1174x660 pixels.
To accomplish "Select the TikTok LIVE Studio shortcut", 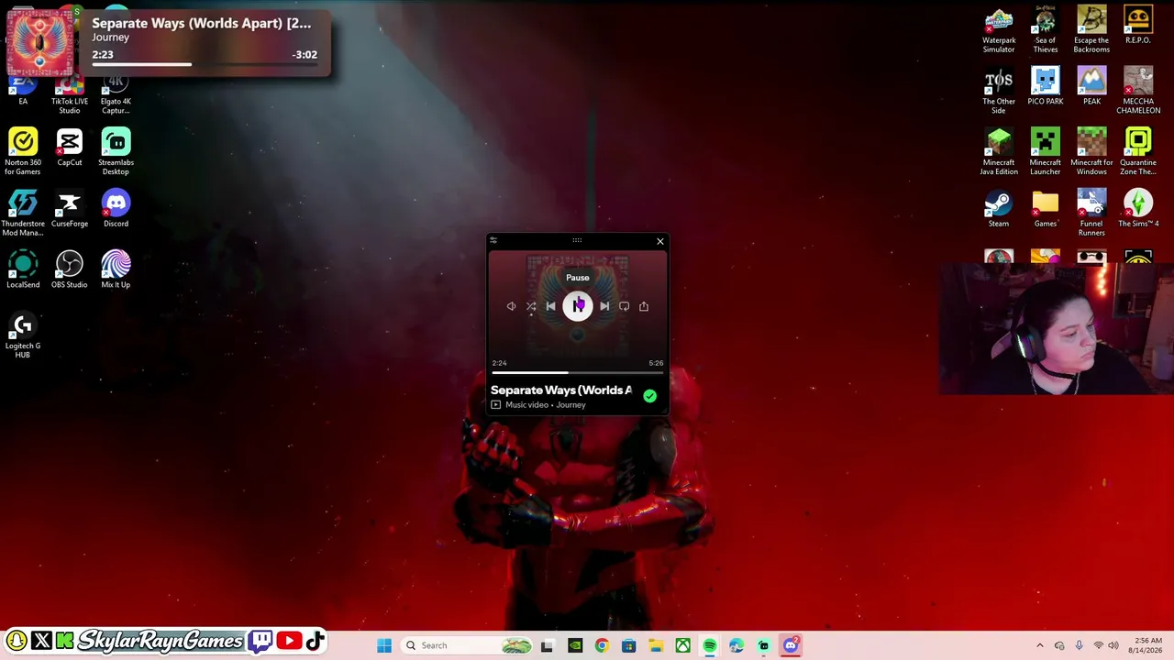I will point(70,95).
